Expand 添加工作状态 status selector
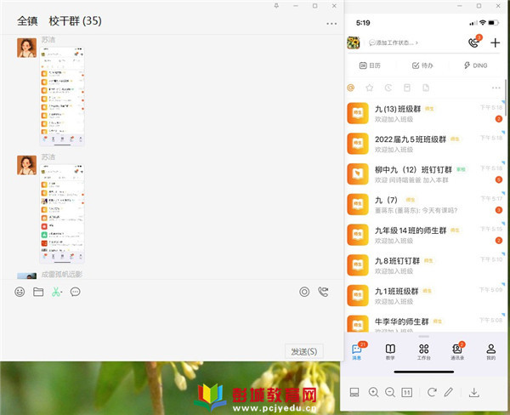Image resolution: width=510 pixels, height=415 pixels. [394, 43]
